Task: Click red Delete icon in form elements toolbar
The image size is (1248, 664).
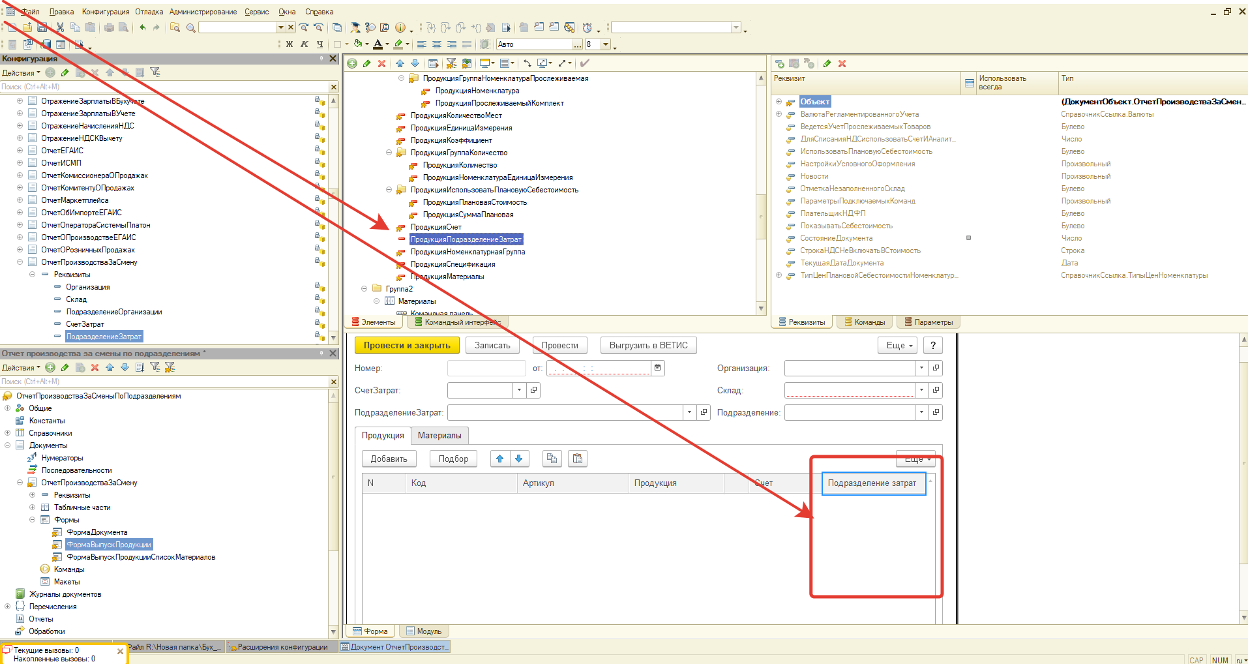Action: coord(382,63)
